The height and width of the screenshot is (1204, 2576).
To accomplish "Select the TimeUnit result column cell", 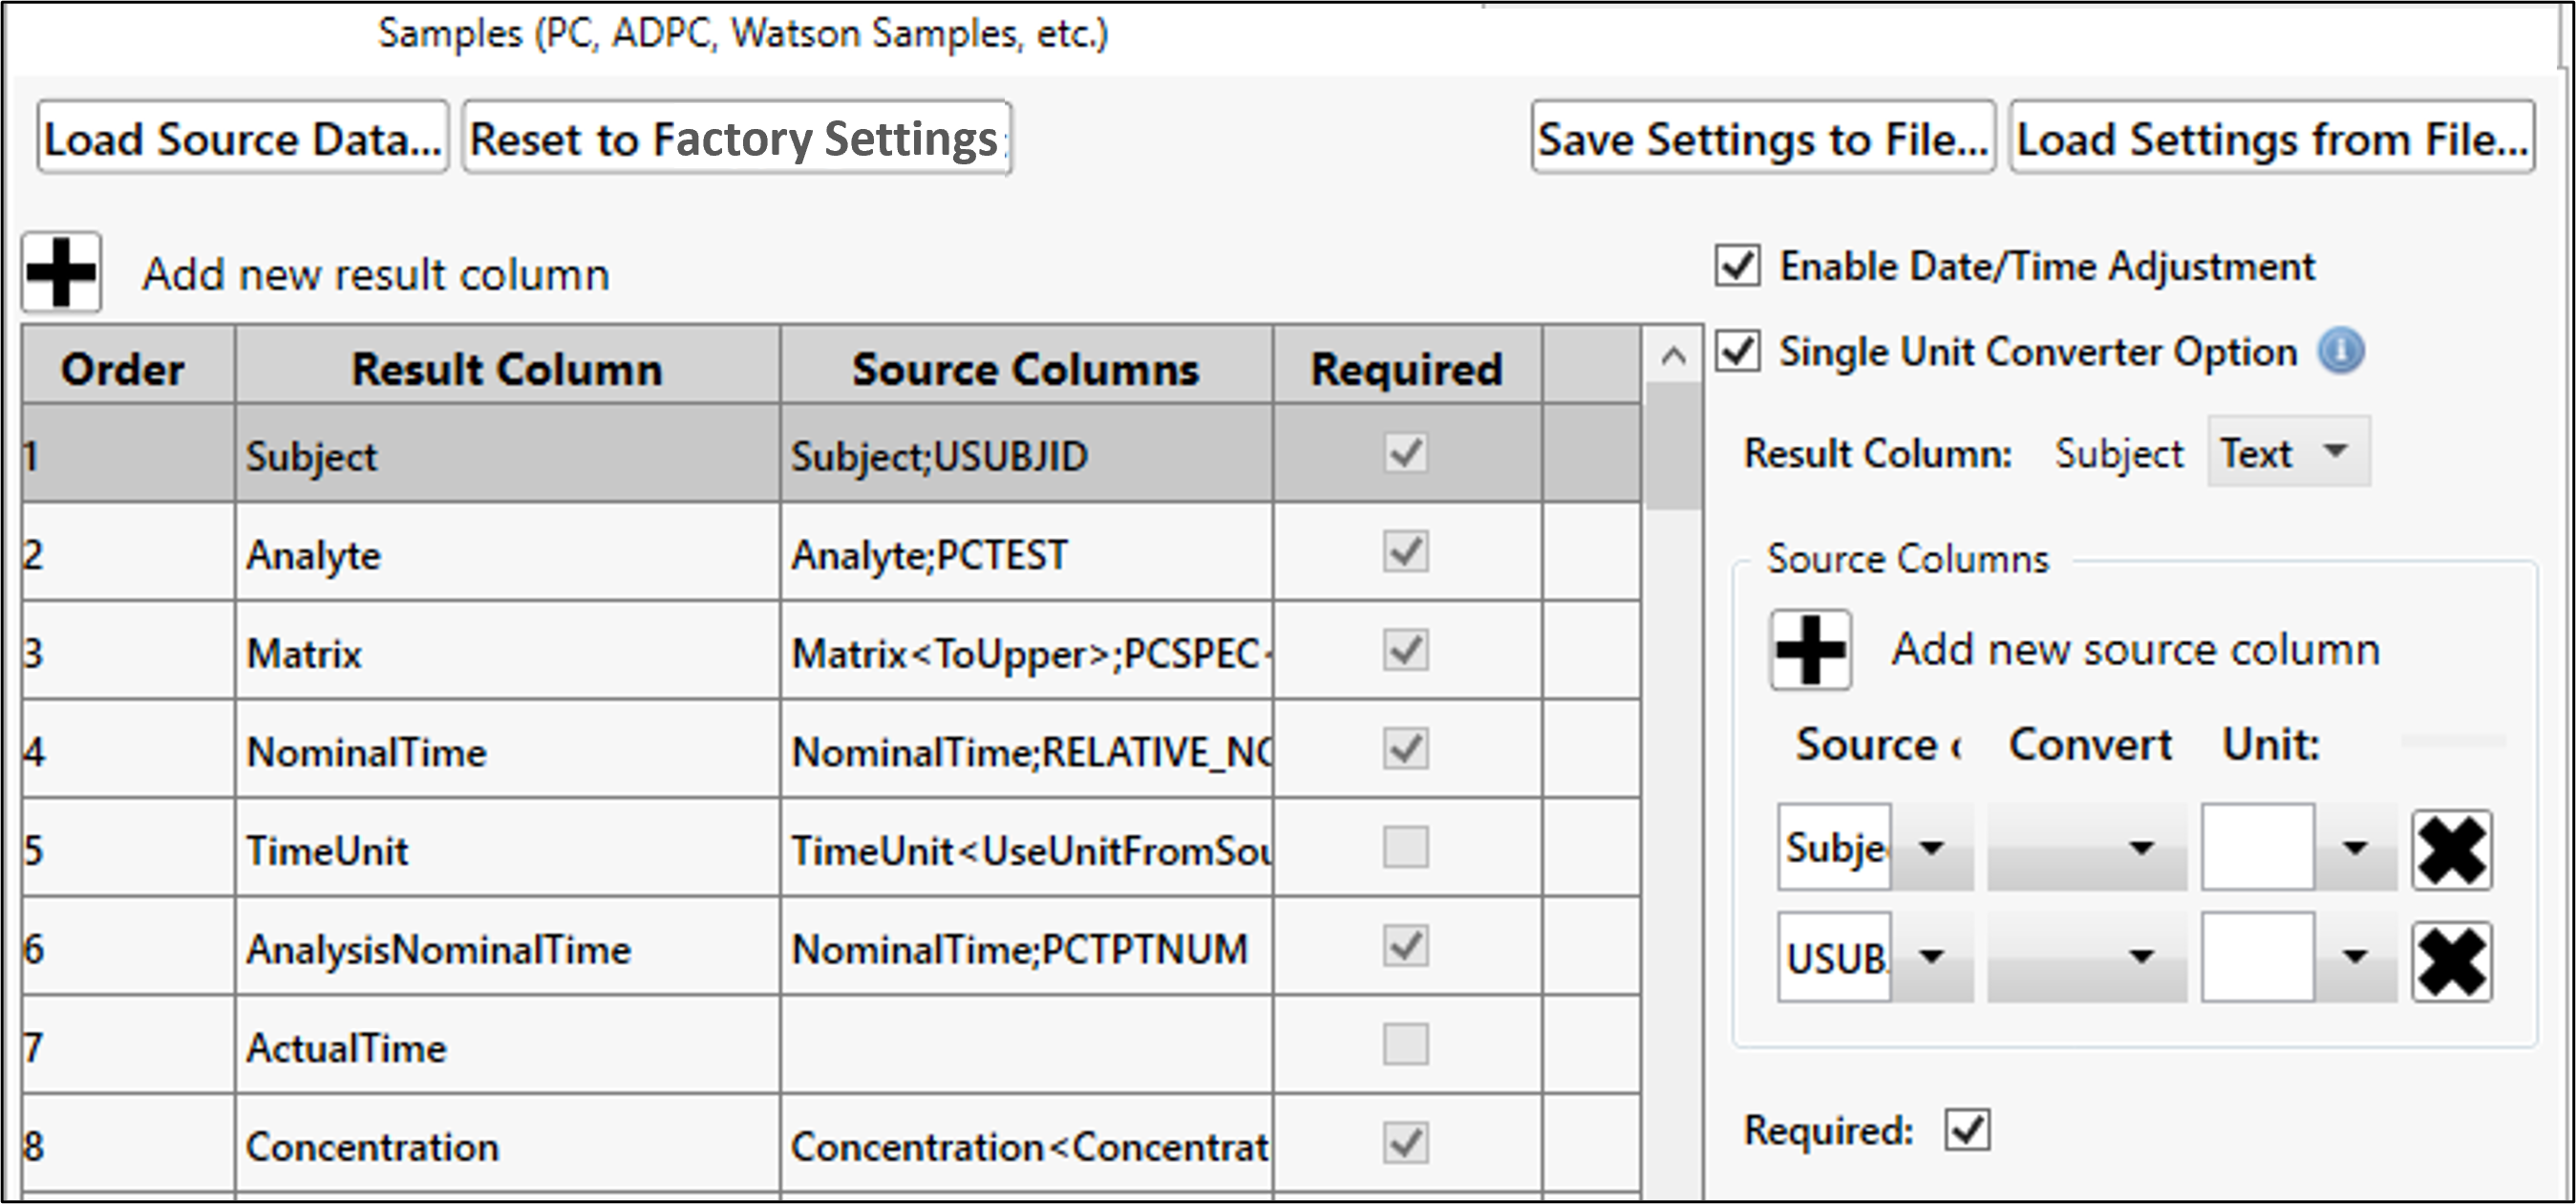I will [507, 849].
